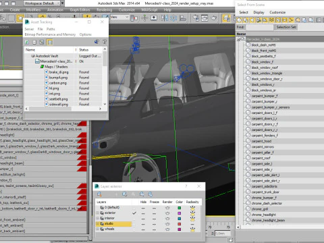Open the MAXScript menu
This screenshot has width=324, height=243.
tap(149, 10)
